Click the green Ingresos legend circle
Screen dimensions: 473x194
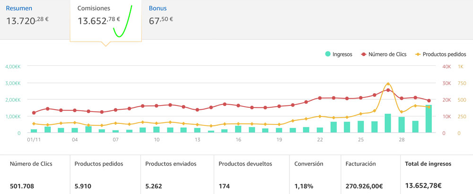328,54
